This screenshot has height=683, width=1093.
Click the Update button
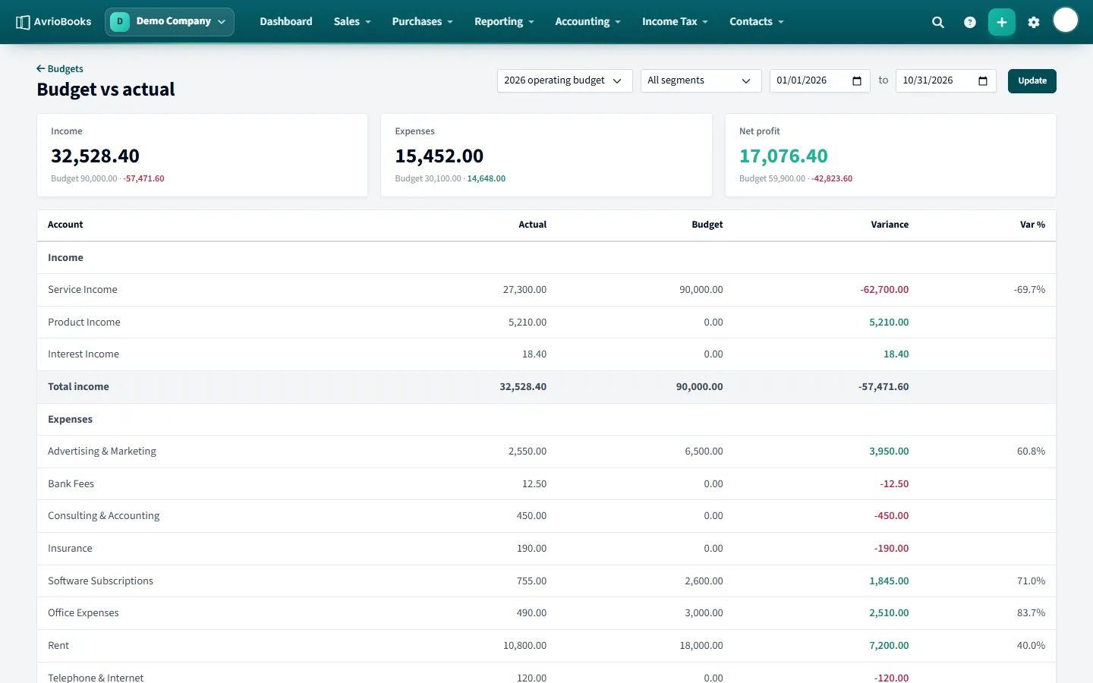coord(1032,81)
